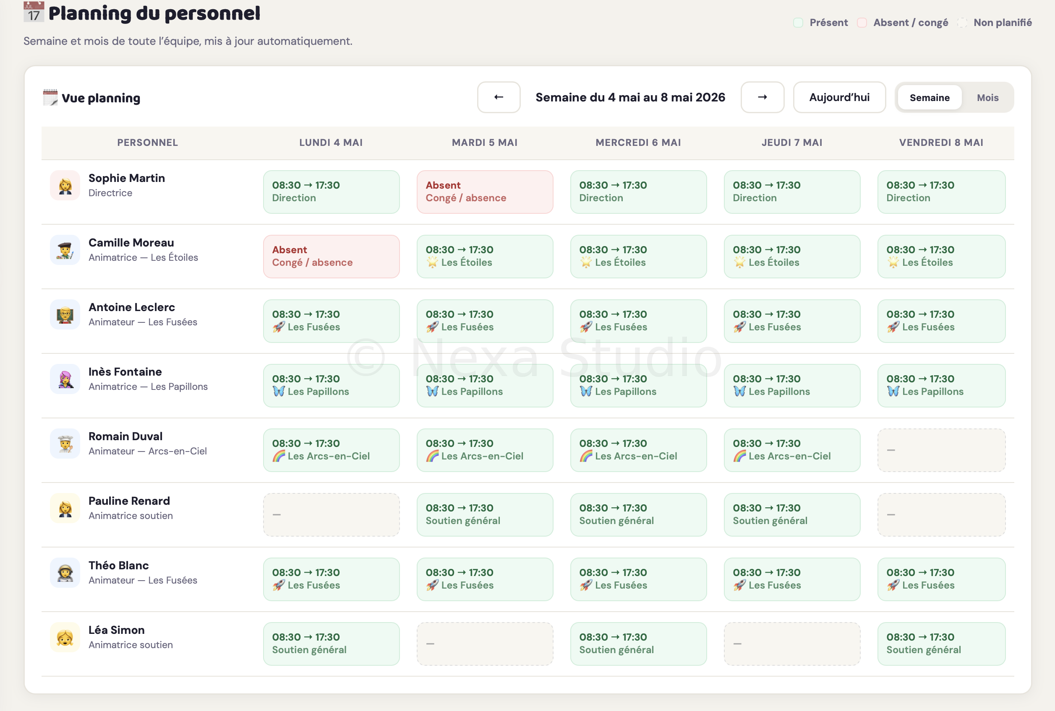Image resolution: width=1055 pixels, height=711 pixels.
Task: Go to next week with right arrow
Action: tap(763, 97)
